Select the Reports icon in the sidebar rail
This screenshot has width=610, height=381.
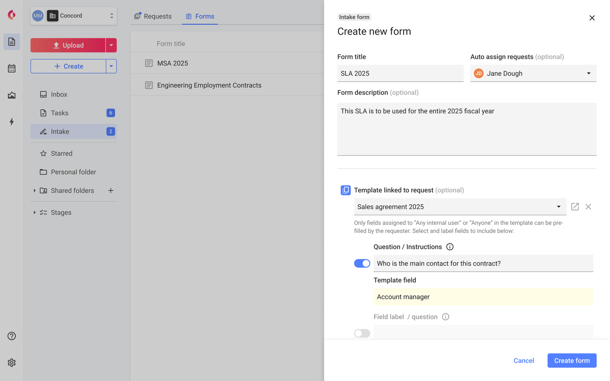pyautogui.click(x=11, y=95)
